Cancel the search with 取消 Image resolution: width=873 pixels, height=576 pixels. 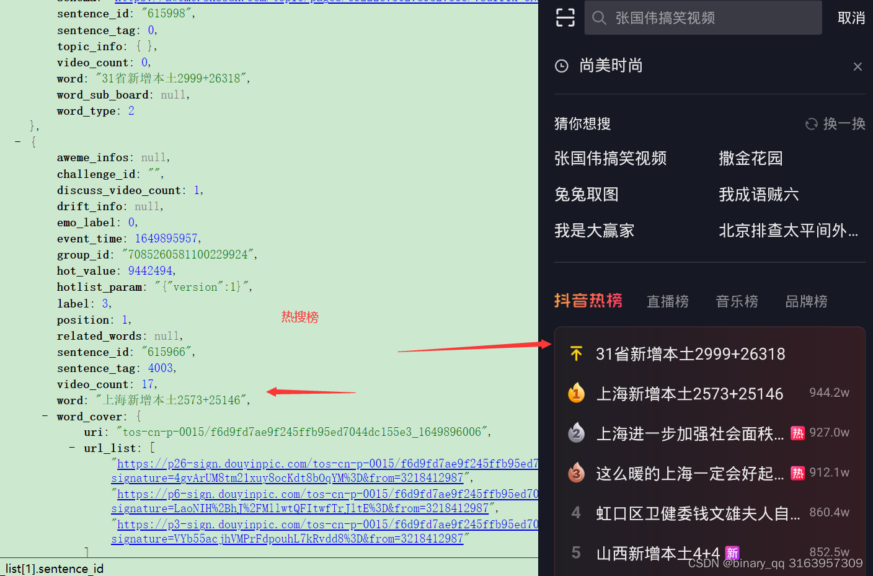(851, 18)
